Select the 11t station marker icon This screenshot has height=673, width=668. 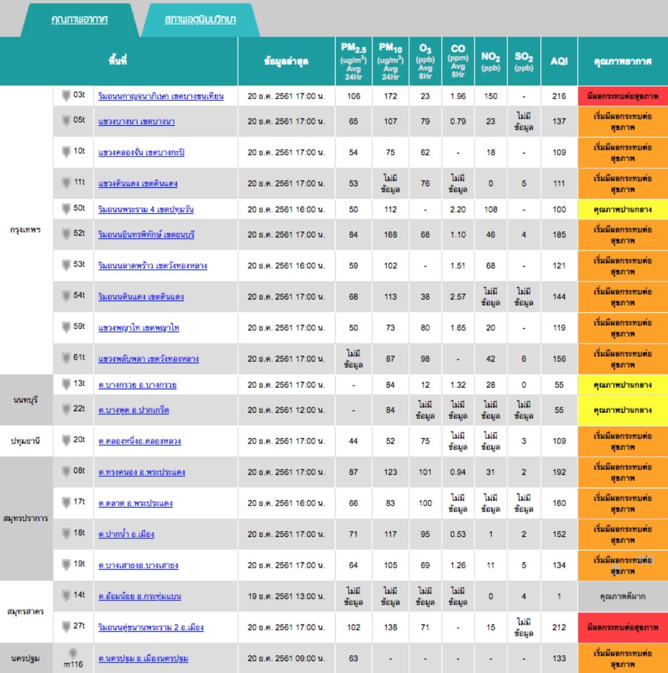(66, 183)
